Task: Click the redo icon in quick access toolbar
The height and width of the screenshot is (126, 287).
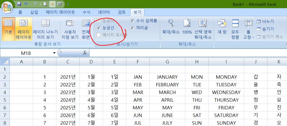Action: point(35,4)
